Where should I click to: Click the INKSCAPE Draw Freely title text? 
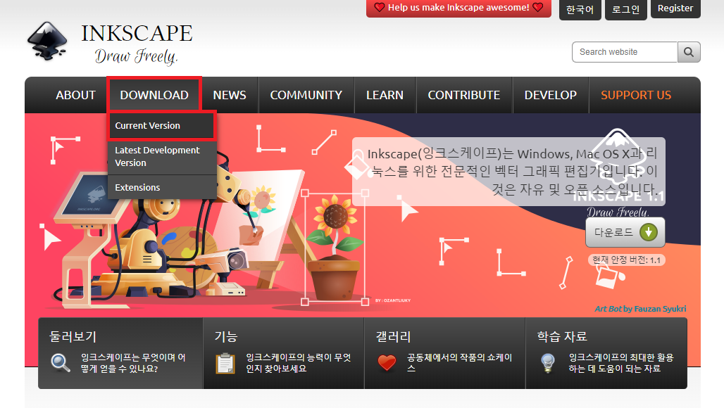click(x=137, y=44)
